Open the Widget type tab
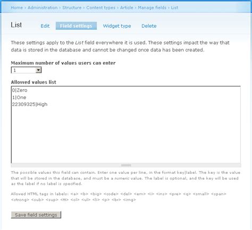252x230 pixels. [117, 26]
